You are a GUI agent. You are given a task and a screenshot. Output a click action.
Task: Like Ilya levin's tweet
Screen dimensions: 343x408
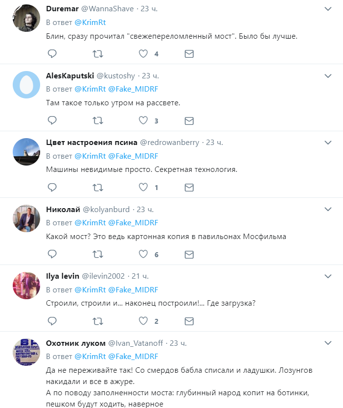[143, 321]
